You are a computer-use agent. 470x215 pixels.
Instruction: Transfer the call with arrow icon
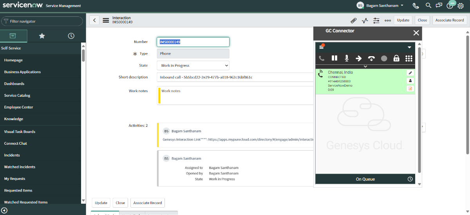tap(359, 58)
